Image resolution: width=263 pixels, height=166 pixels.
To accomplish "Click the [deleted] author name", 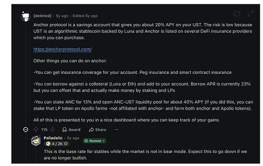I will click(x=42, y=16).
